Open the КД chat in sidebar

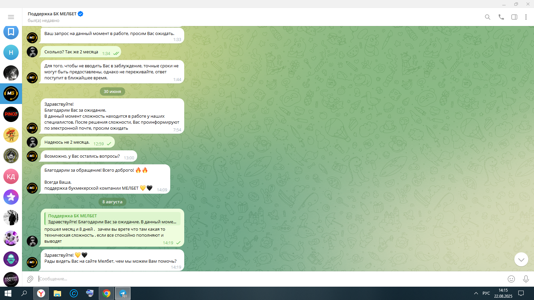pos(11,176)
